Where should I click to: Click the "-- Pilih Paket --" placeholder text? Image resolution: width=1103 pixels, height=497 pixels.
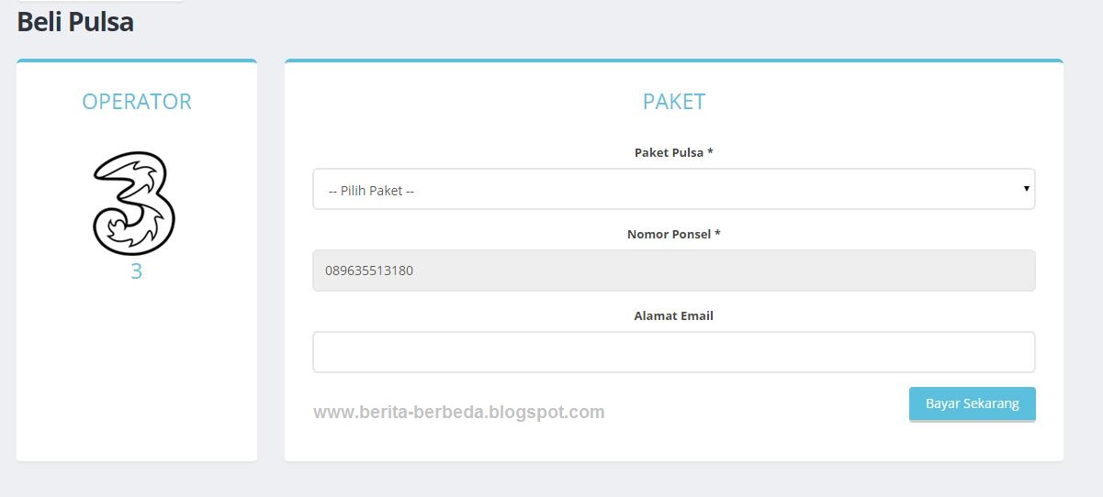[x=371, y=191]
